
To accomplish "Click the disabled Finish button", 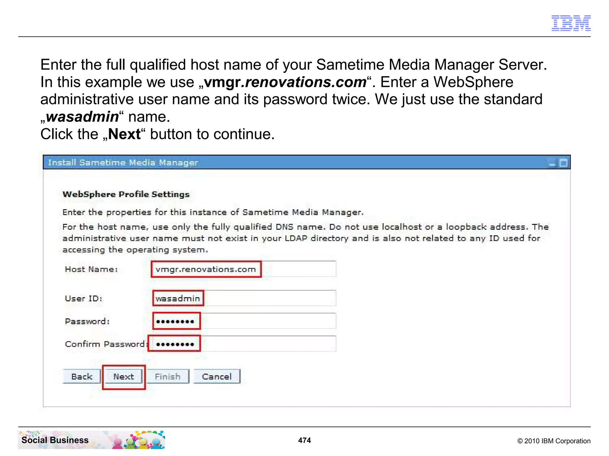I will coord(168,376).
